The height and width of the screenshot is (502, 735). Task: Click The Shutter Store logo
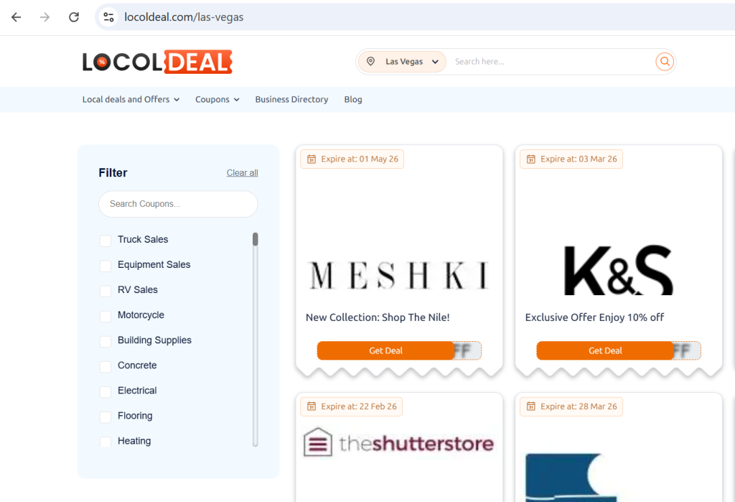[398, 442]
